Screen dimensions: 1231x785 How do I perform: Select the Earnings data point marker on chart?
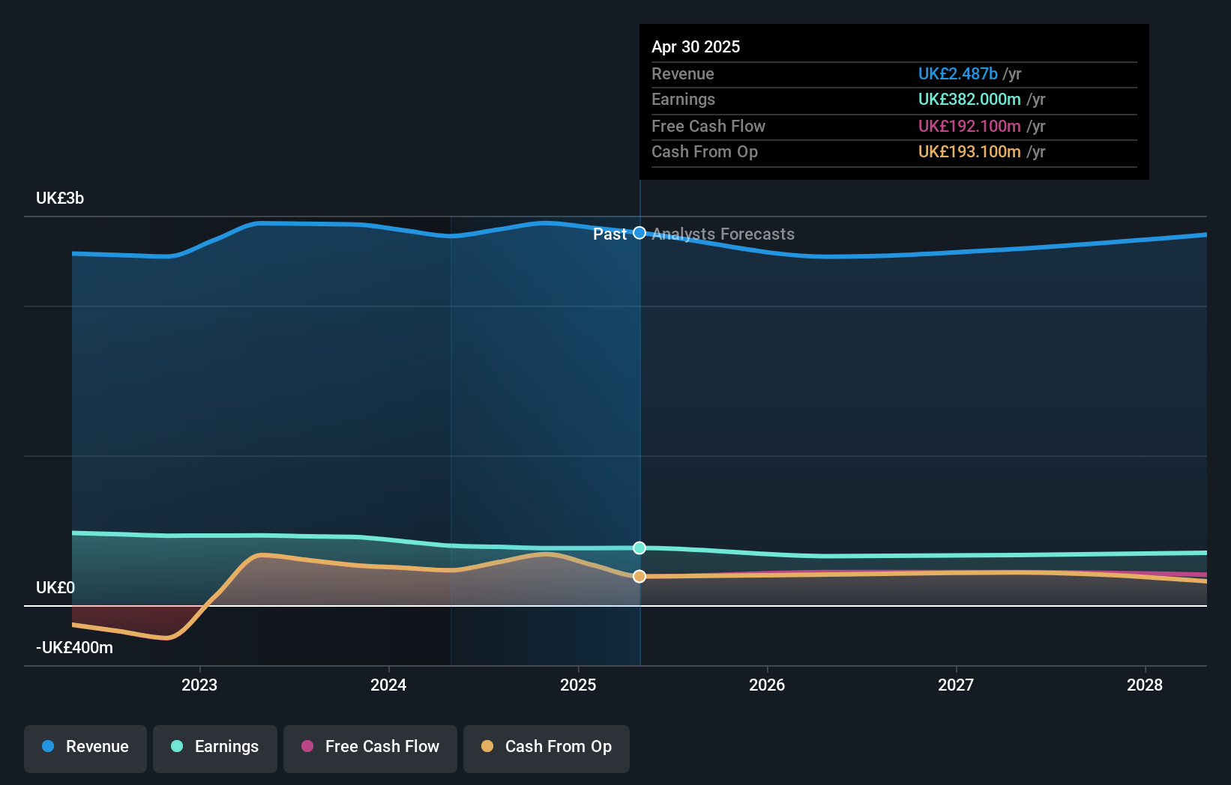[639, 548]
